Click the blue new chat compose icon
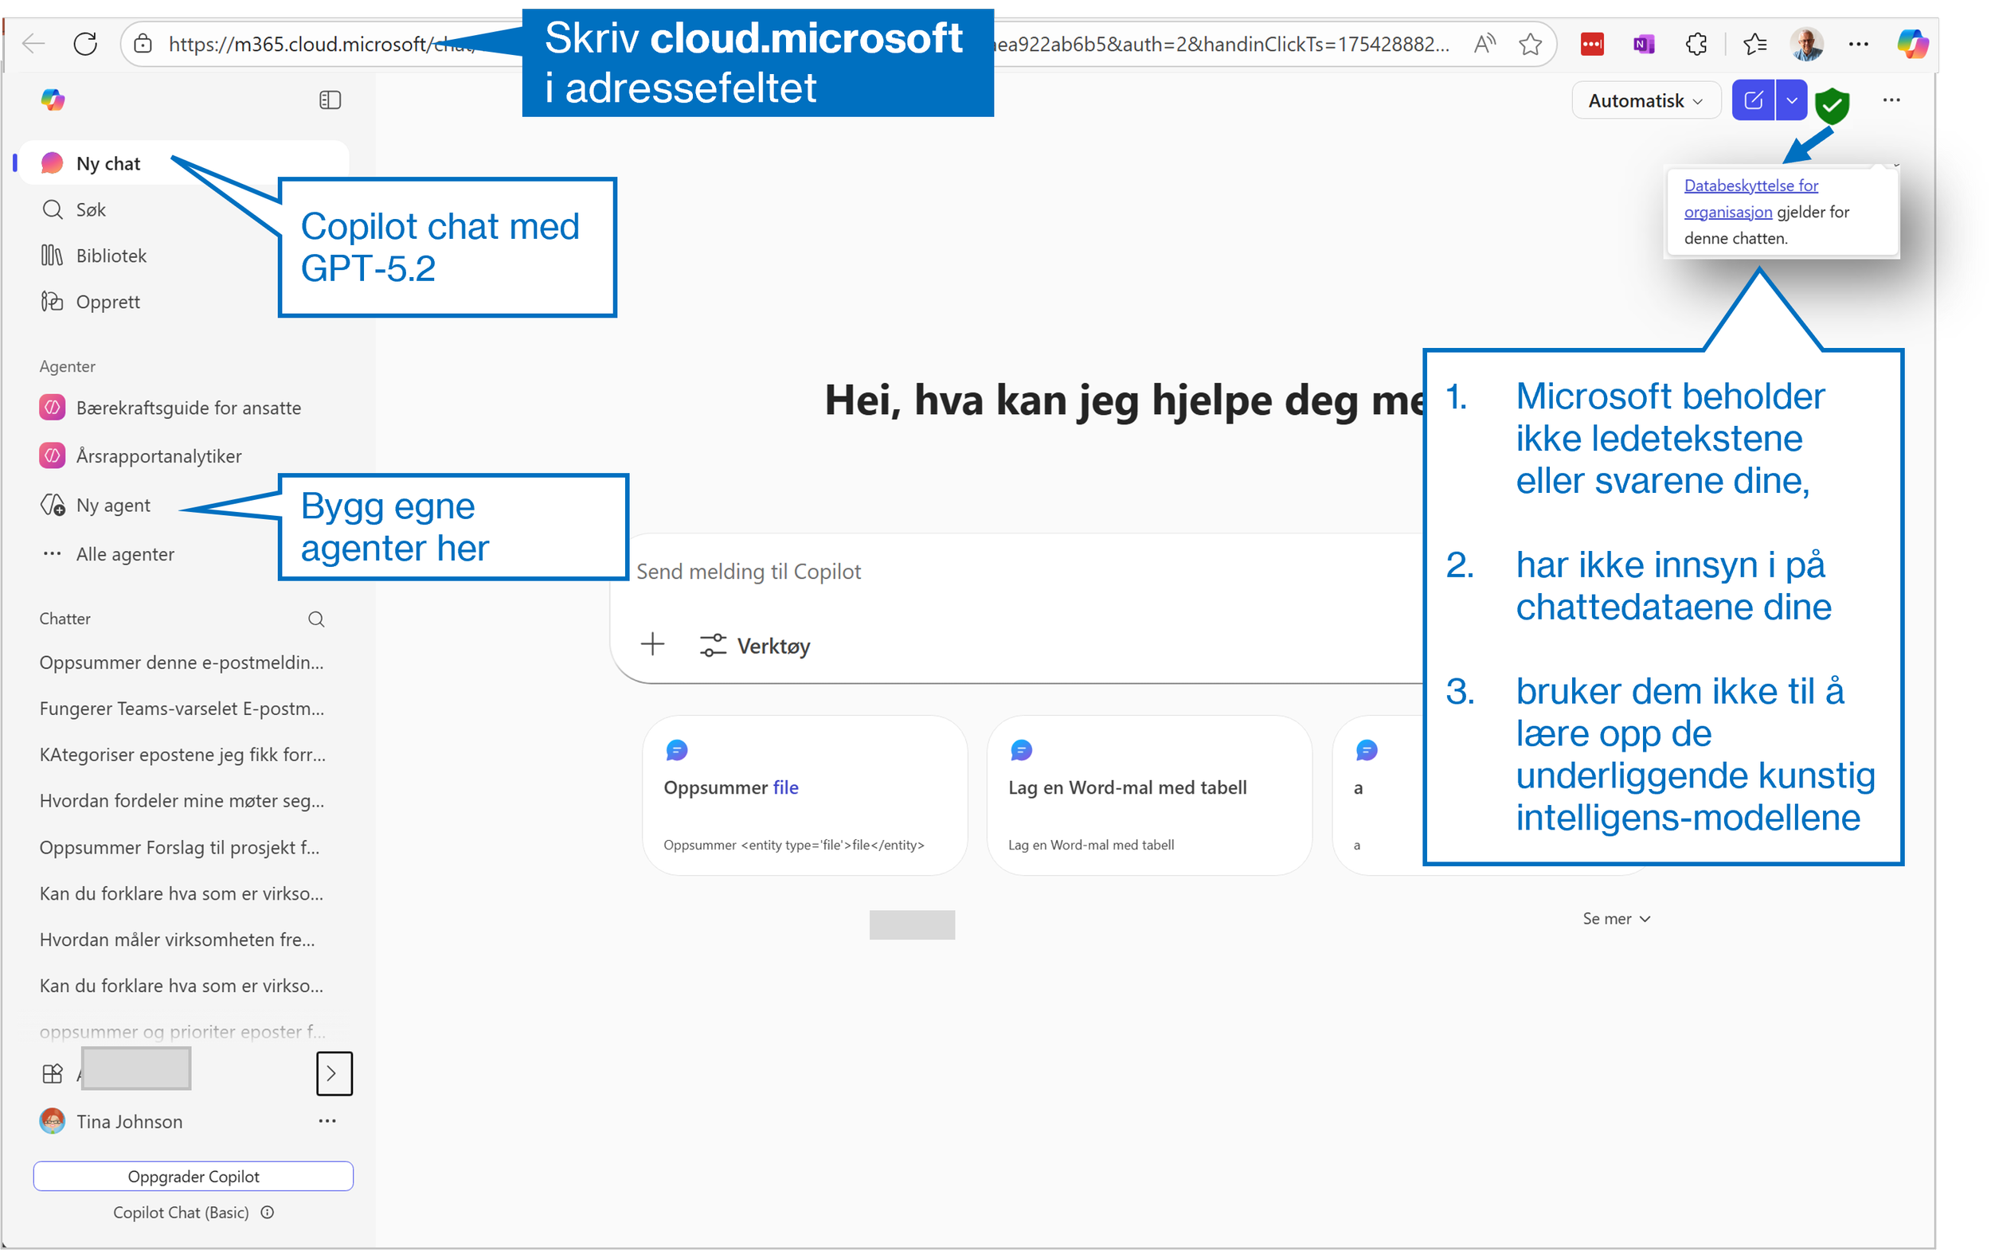The image size is (1991, 1250). click(1753, 101)
